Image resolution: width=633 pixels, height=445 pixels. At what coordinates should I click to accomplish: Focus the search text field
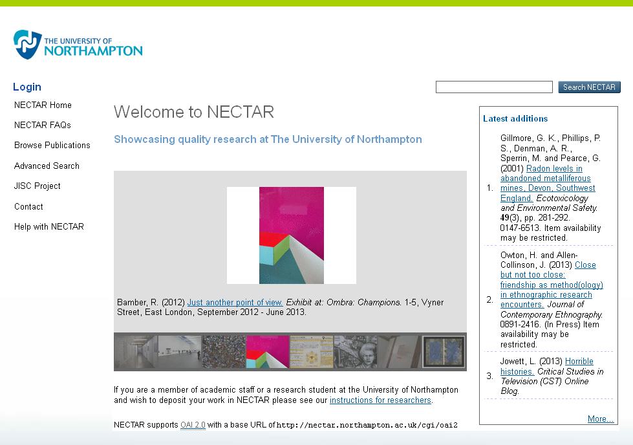(494, 87)
